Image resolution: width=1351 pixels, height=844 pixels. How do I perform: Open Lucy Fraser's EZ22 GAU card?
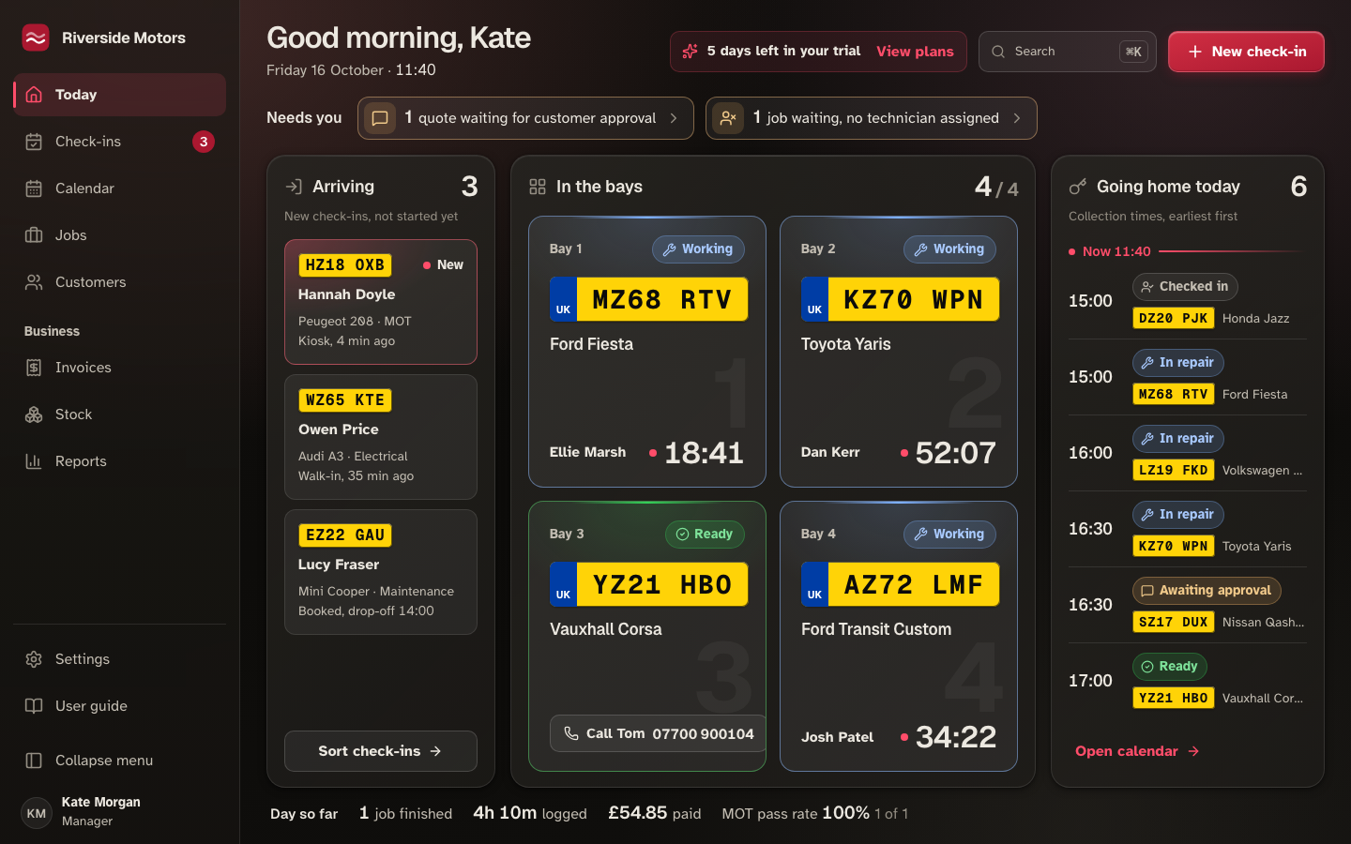pos(381,572)
